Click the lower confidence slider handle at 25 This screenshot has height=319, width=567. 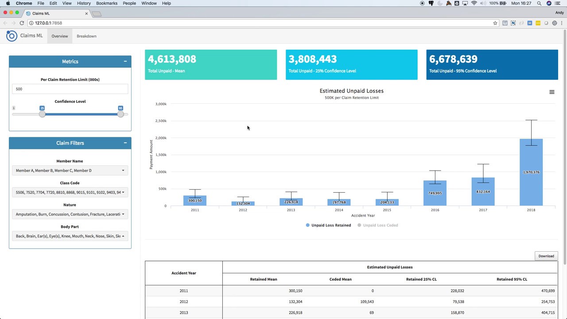[x=42, y=114]
